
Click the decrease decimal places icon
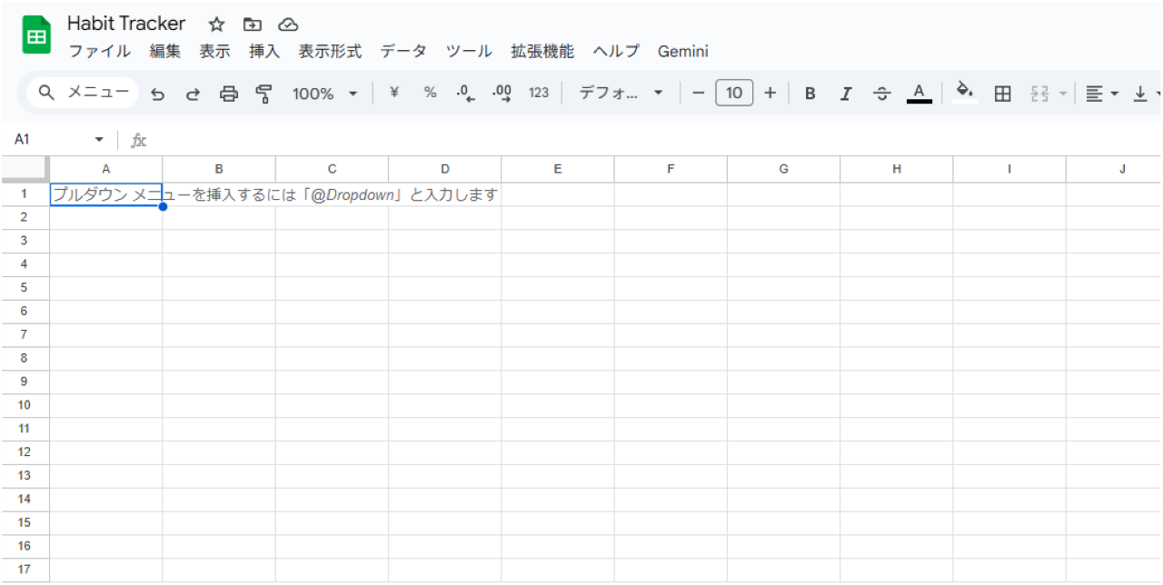coord(465,94)
